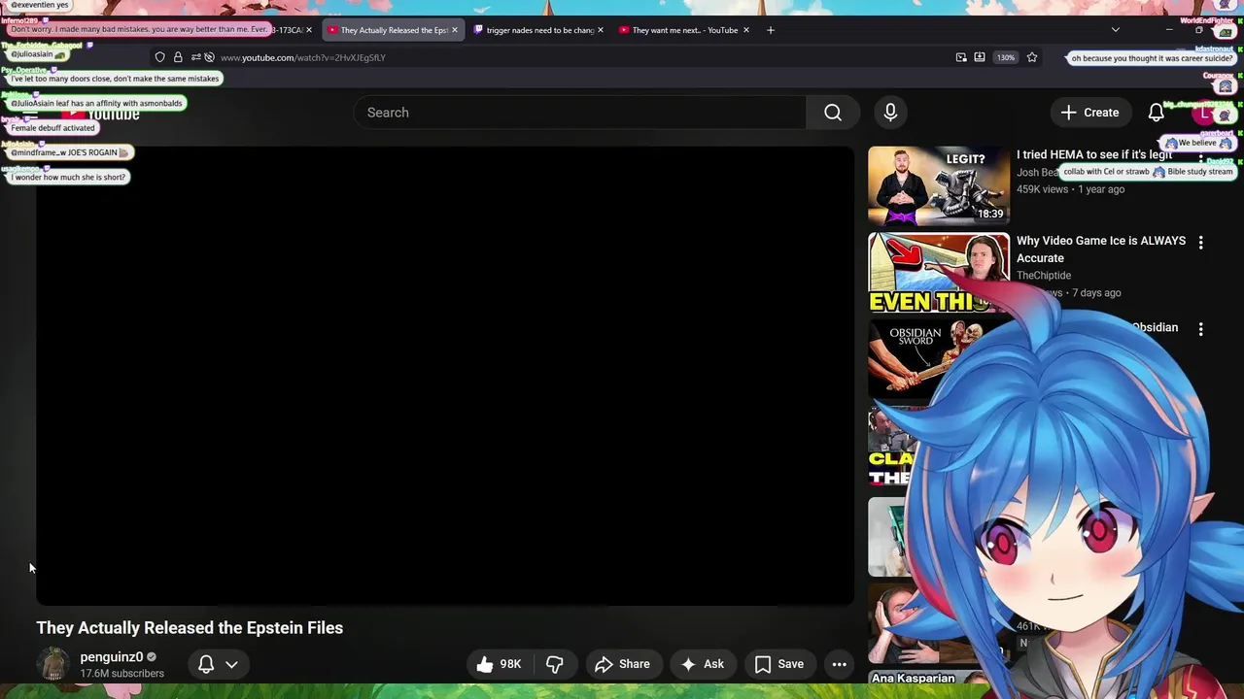This screenshot has width=1244, height=699.
Task: Toggle penguinz0 channel notification bell
Action: pos(206,664)
